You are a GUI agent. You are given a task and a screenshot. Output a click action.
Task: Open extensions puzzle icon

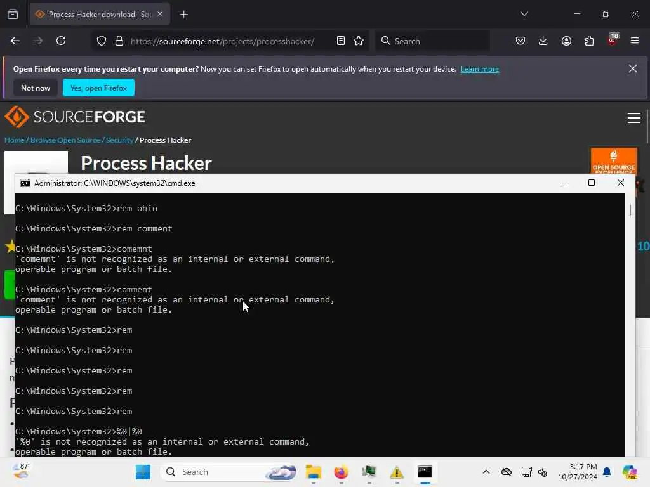[x=589, y=41]
